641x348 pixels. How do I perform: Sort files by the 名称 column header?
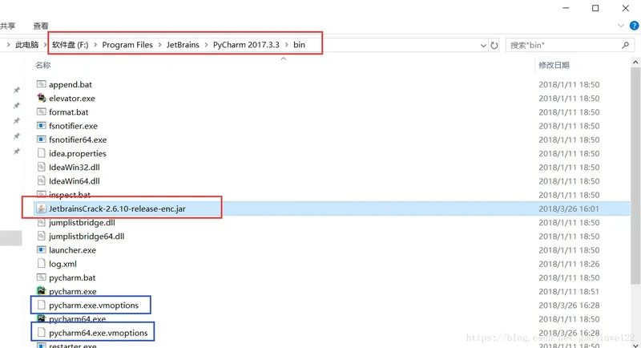43,65
